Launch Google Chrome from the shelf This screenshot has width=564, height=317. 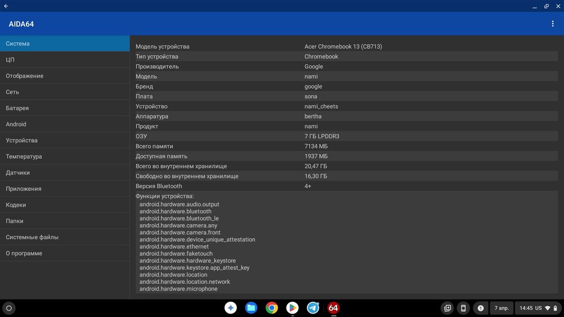click(272, 307)
